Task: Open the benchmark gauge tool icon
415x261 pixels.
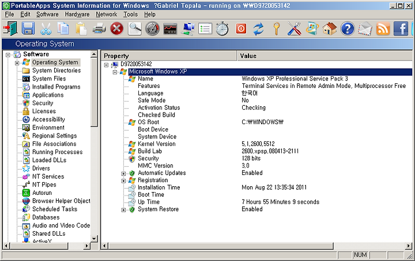Action: pyautogui.click(x=152, y=29)
